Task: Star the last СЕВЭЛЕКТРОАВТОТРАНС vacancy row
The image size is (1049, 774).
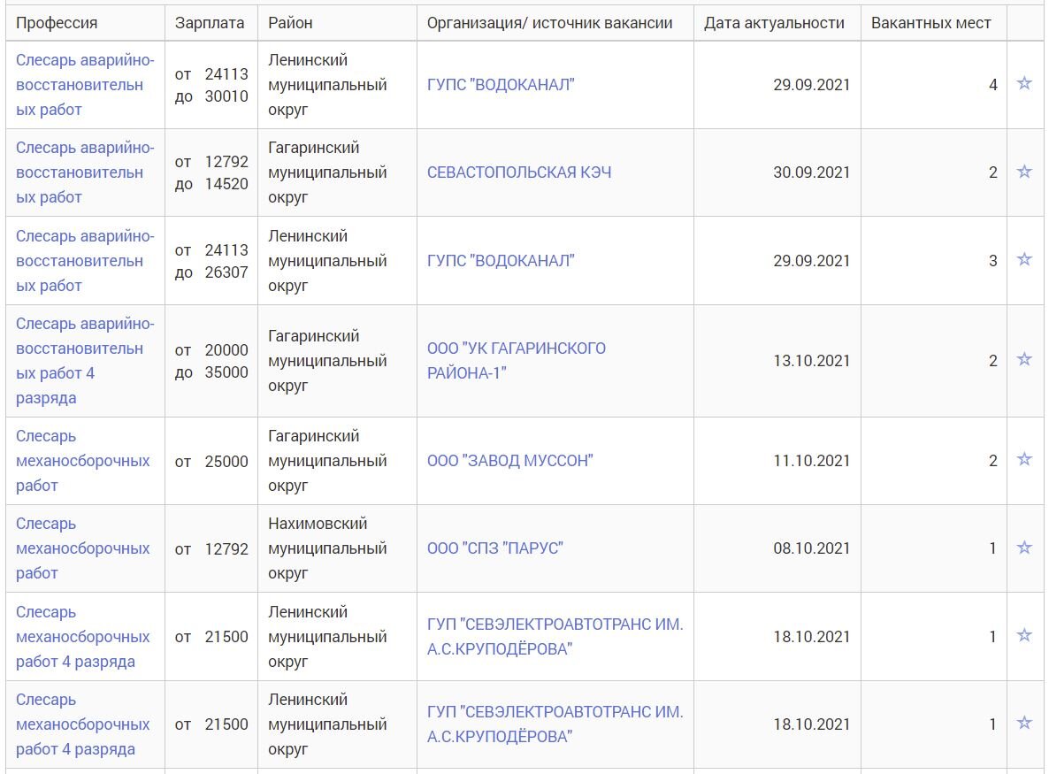Action: pyautogui.click(x=1024, y=723)
